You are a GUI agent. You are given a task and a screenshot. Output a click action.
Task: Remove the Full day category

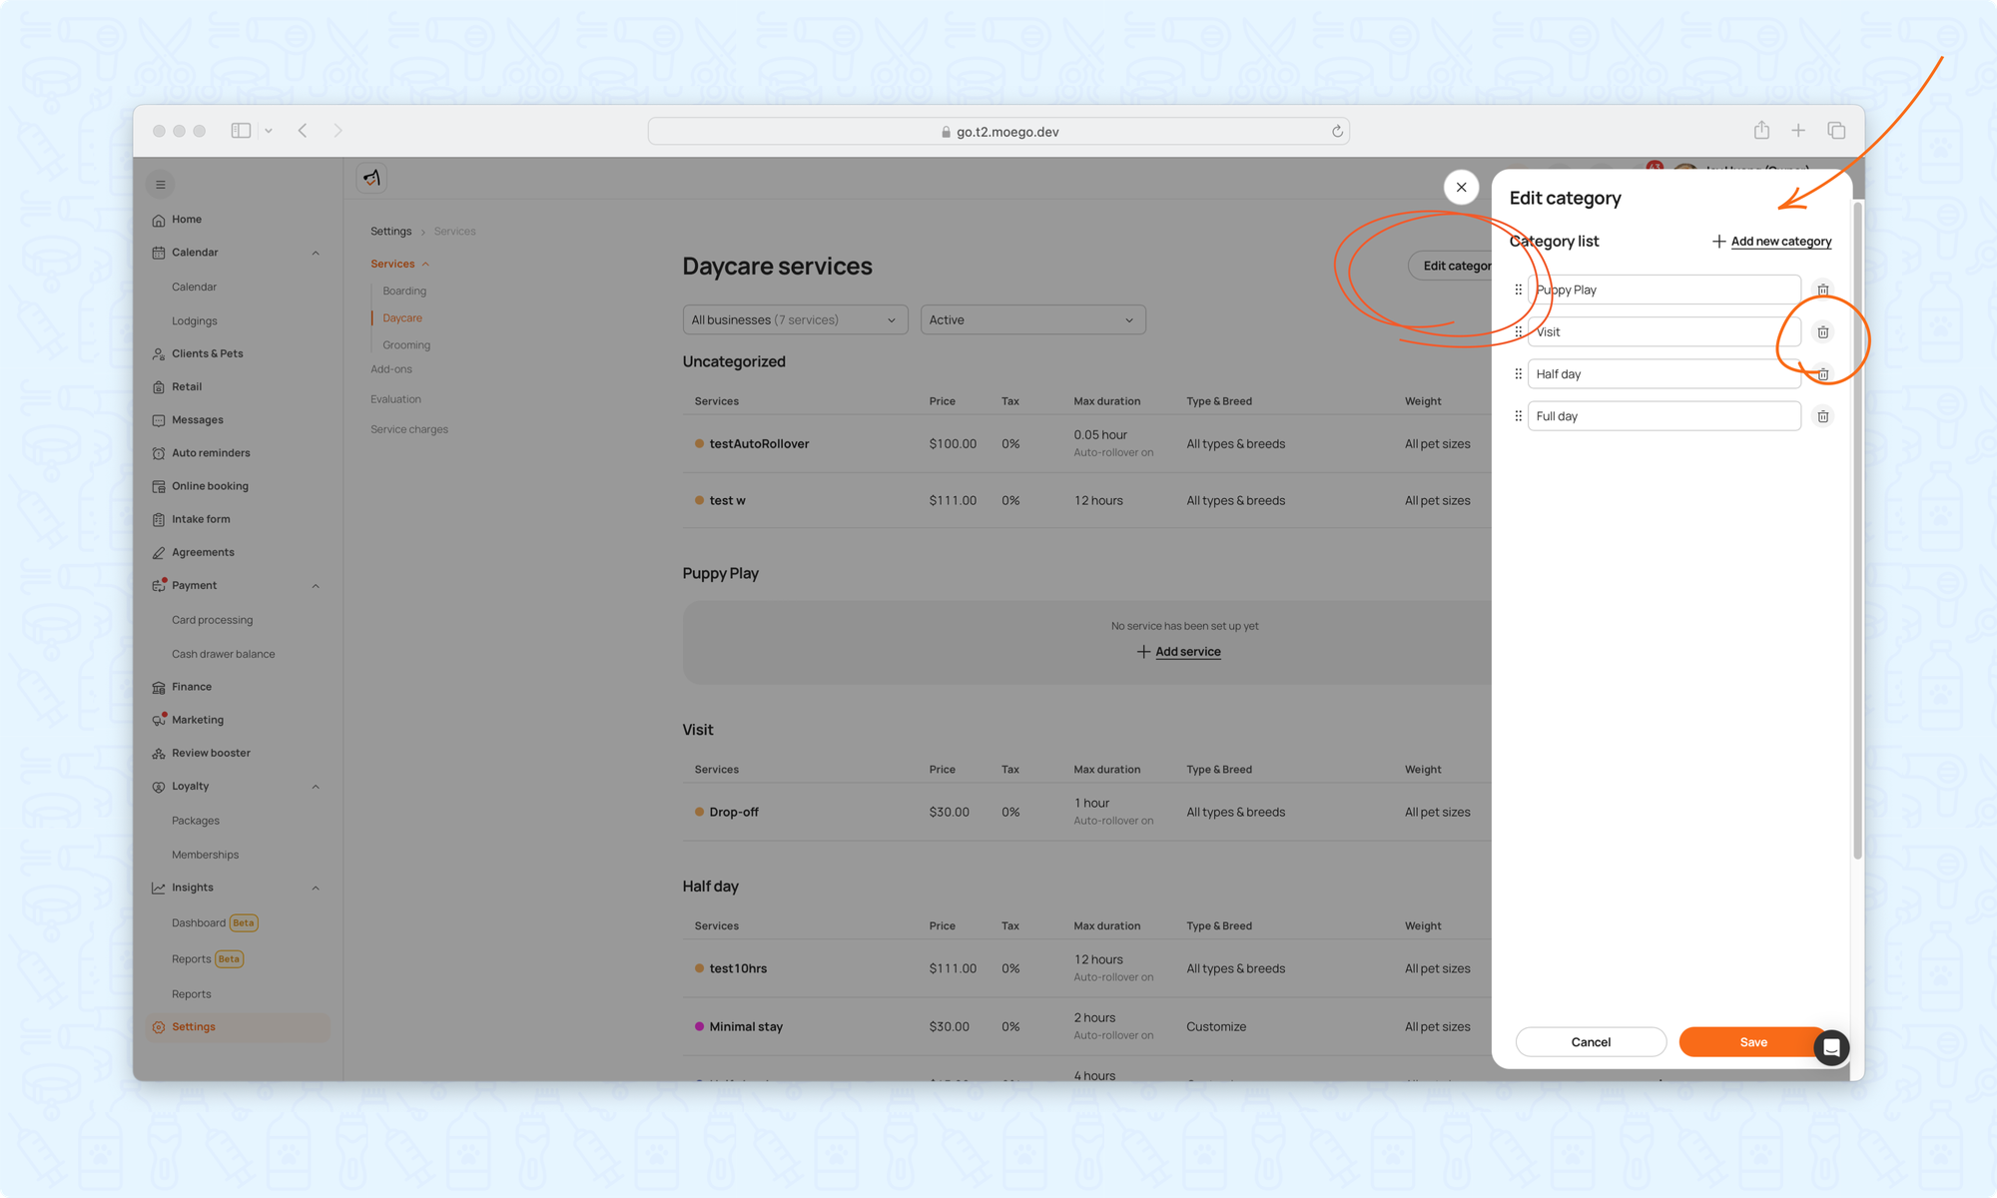(1822, 416)
